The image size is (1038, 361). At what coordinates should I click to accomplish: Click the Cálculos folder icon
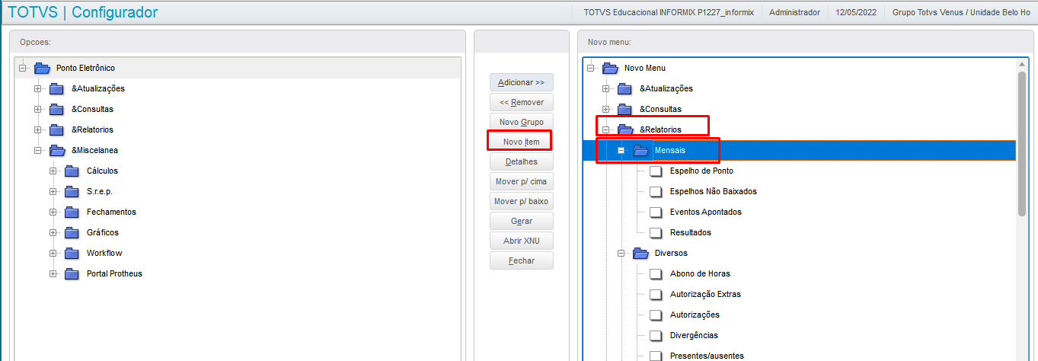coord(72,171)
